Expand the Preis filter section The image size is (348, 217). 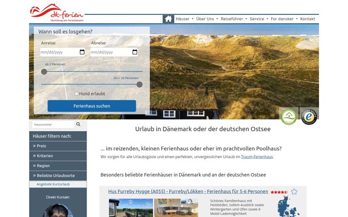[x=58, y=146]
